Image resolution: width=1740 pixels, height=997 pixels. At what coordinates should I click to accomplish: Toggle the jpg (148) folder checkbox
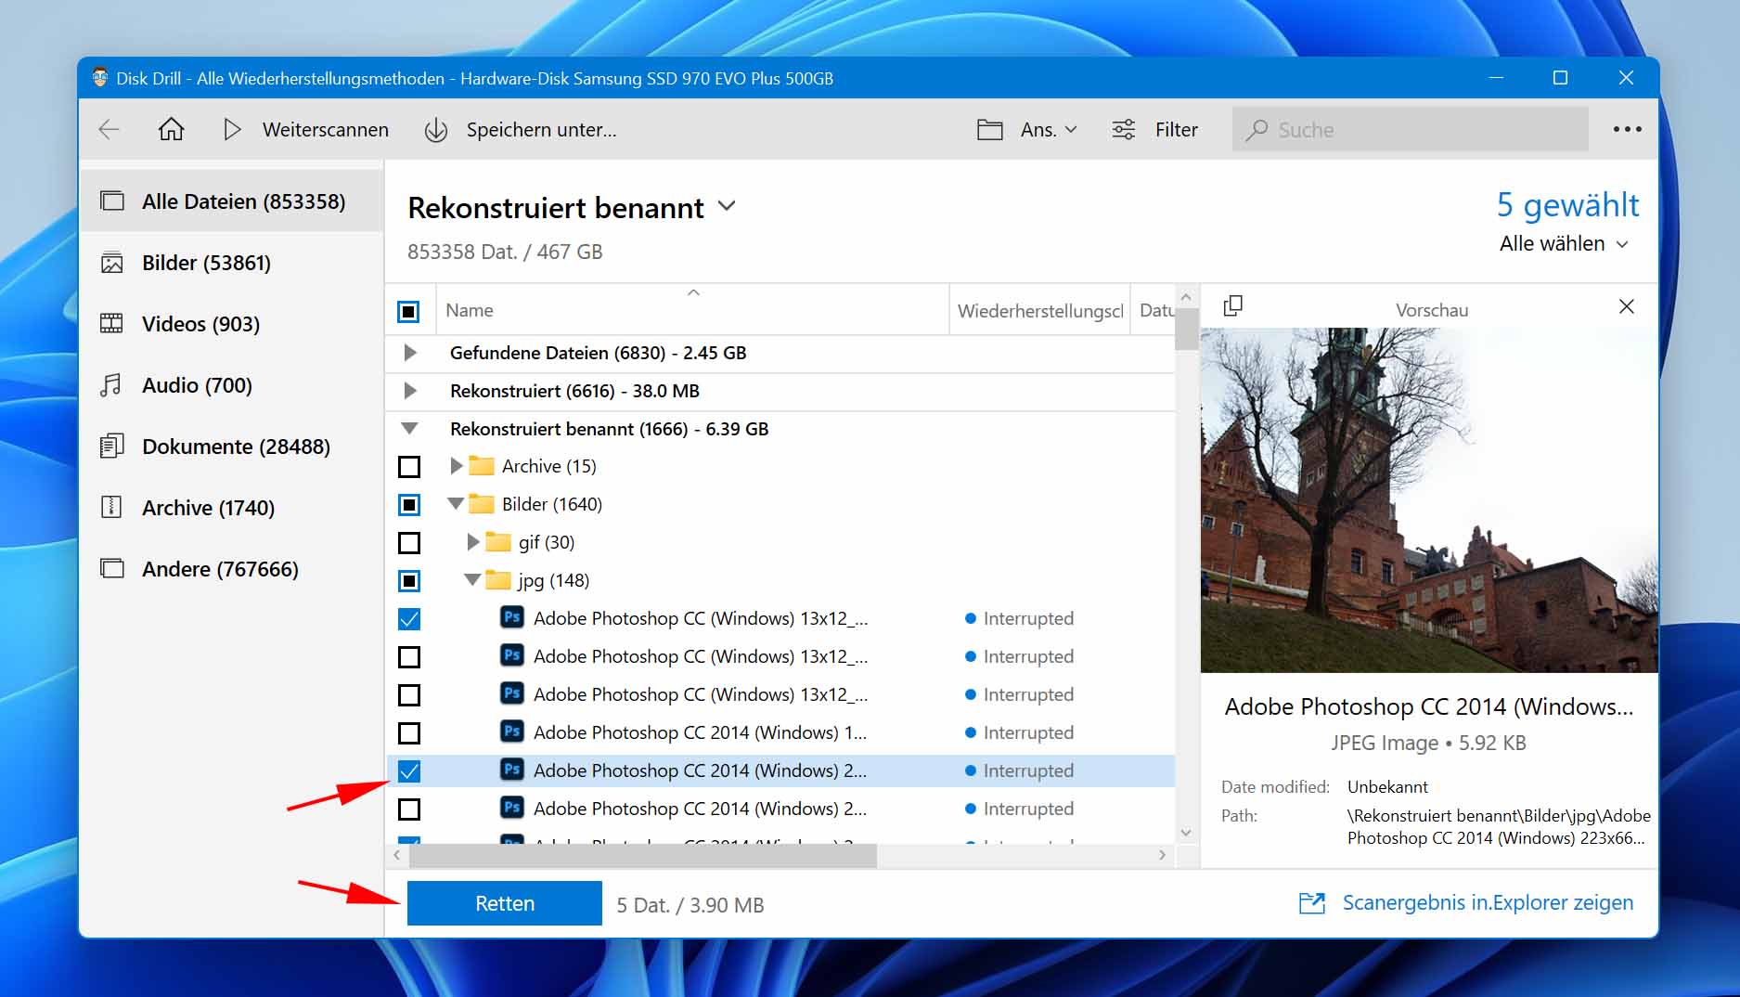click(408, 580)
